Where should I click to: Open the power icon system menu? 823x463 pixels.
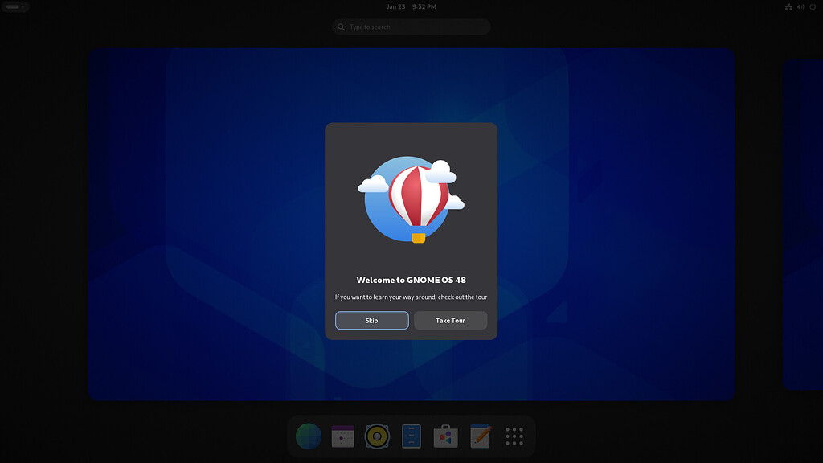pyautogui.click(x=813, y=6)
